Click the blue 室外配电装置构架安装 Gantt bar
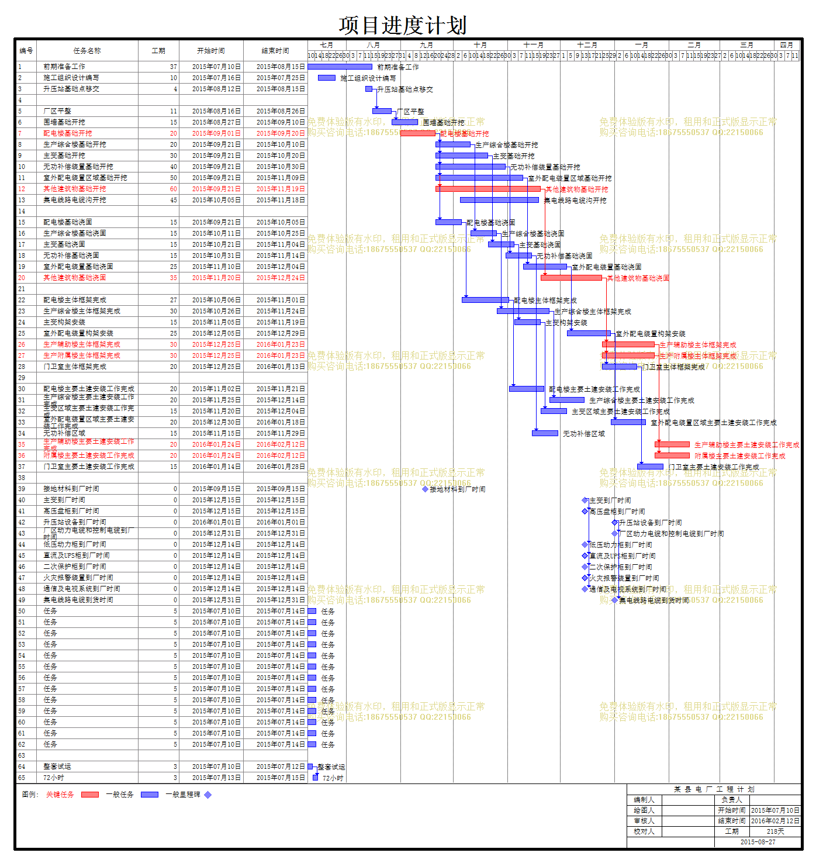 coord(589,333)
